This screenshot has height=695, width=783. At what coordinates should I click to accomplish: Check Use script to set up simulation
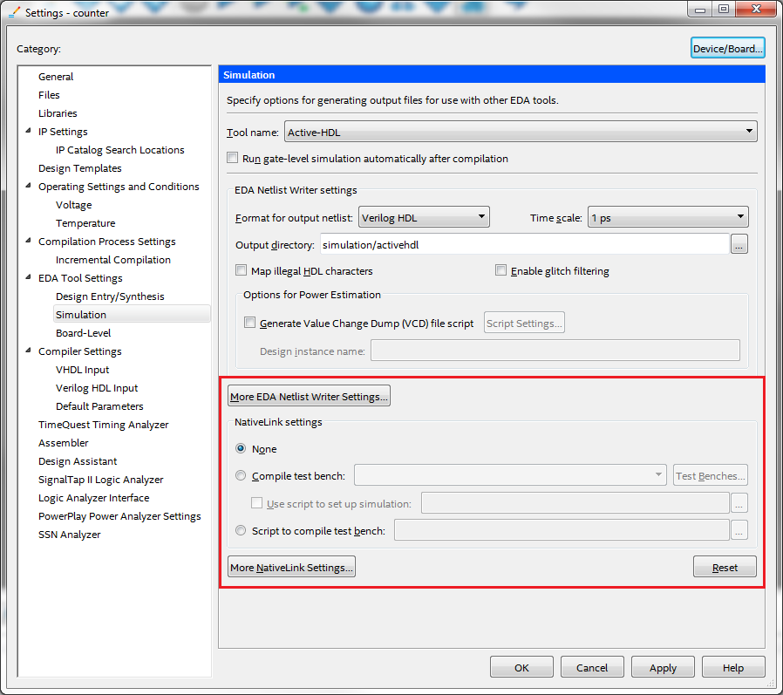[x=256, y=503]
